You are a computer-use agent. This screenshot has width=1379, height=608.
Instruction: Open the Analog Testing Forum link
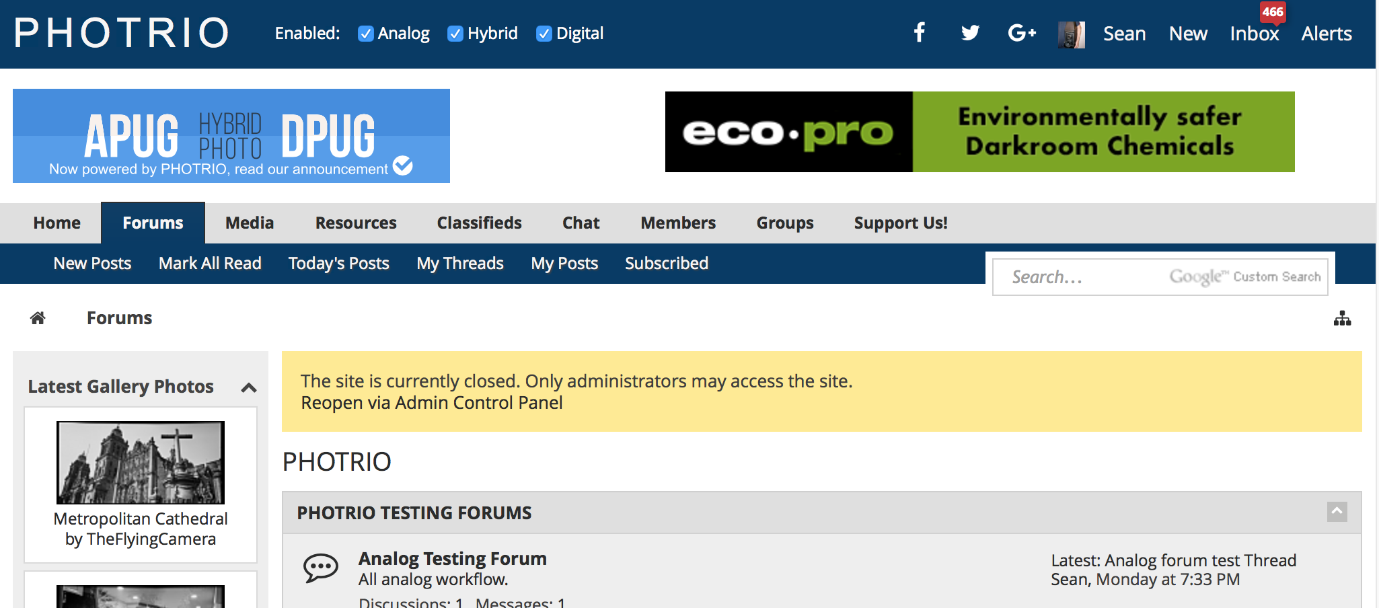click(453, 558)
